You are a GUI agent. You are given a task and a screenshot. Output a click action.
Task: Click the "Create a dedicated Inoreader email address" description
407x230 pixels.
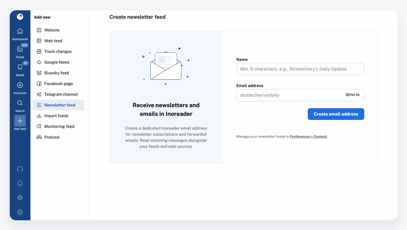pos(166,137)
